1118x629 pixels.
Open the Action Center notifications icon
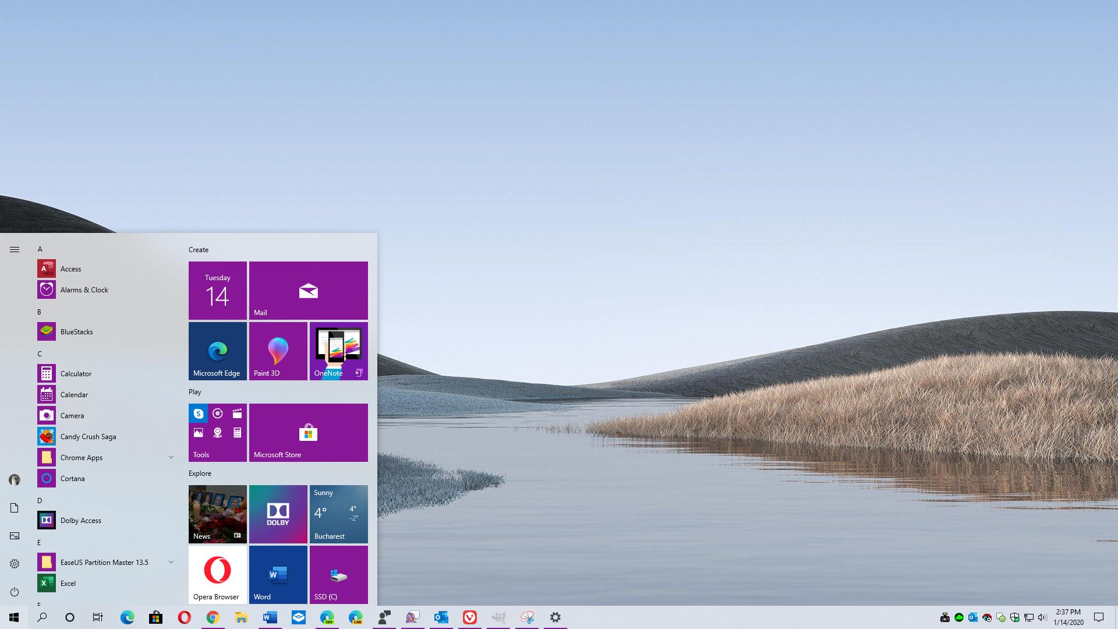1099,617
